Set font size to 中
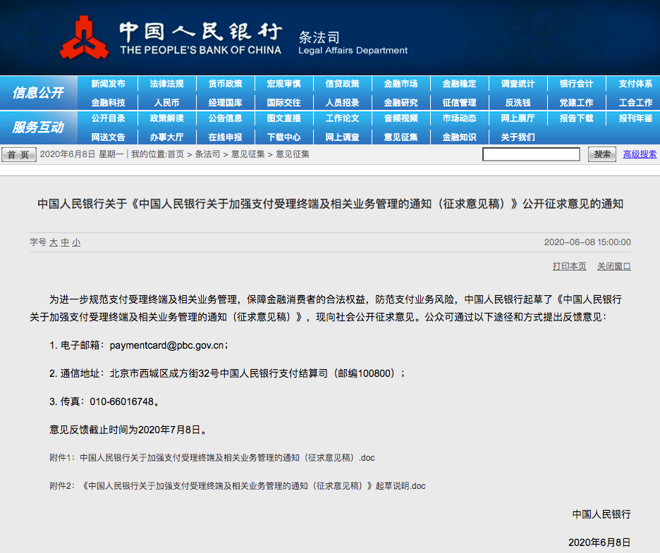 [x=64, y=242]
